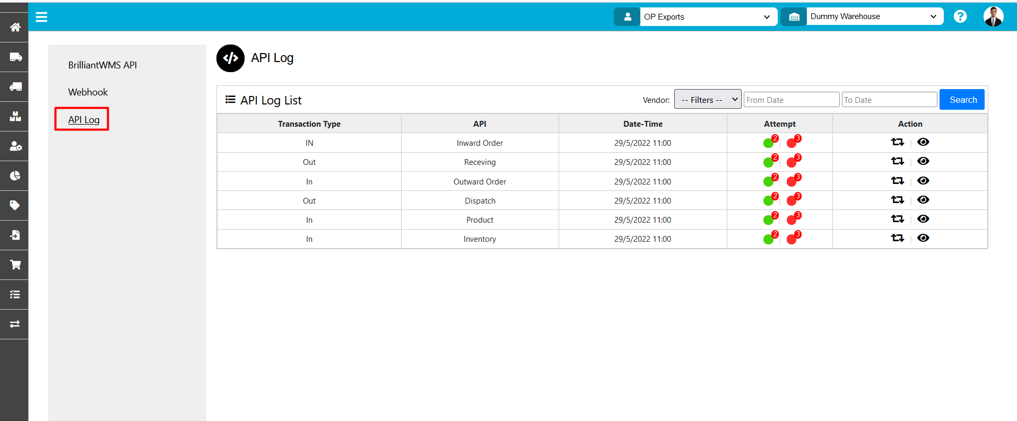Click the API Log page header code icon
The width and height of the screenshot is (1017, 421).
pyautogui.click(x=230, y=58)
